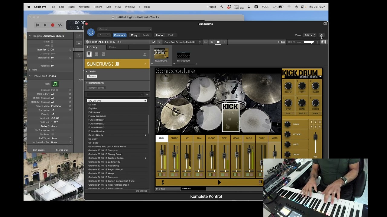
Task: Open the Gretsch 20 Open kick dropdown
Action: coord(310,77)
